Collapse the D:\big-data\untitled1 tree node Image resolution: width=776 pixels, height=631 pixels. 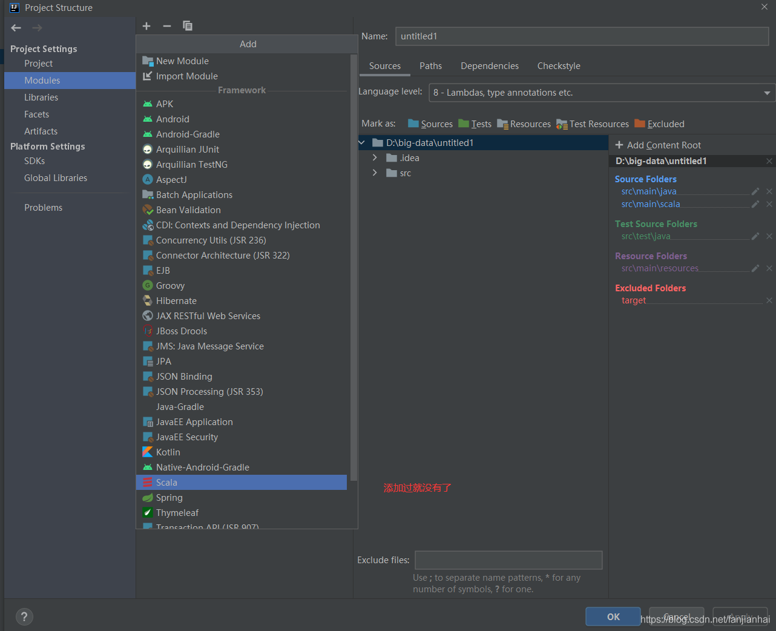[362, 143]
